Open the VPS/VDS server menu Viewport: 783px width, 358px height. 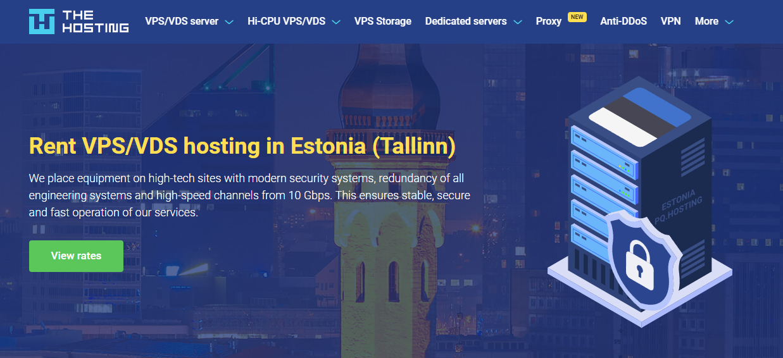click(182, 22)
